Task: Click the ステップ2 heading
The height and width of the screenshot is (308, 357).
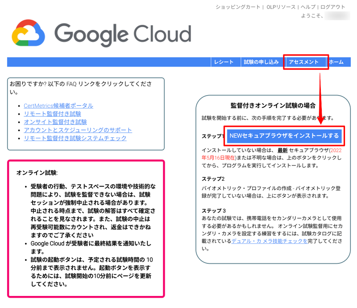Action: tap(213, 179)
